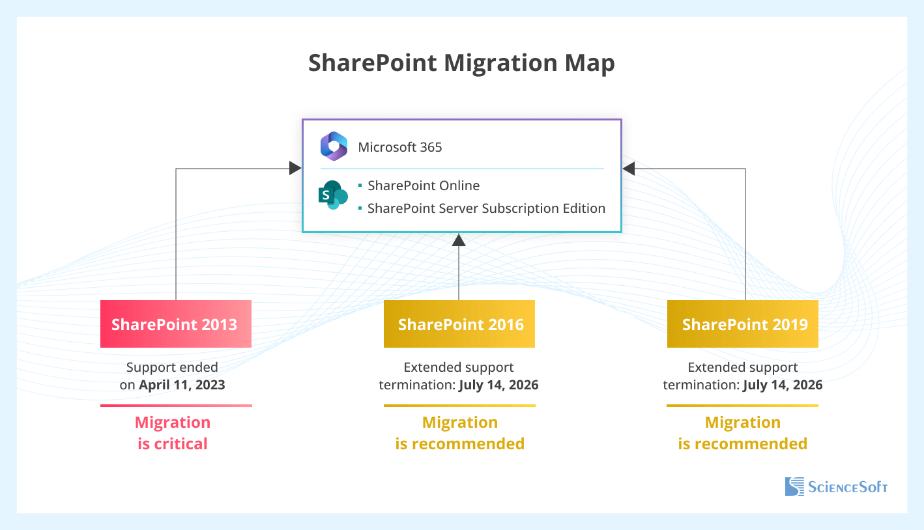Select the SharePoint 2013 label

pos(175,324)
